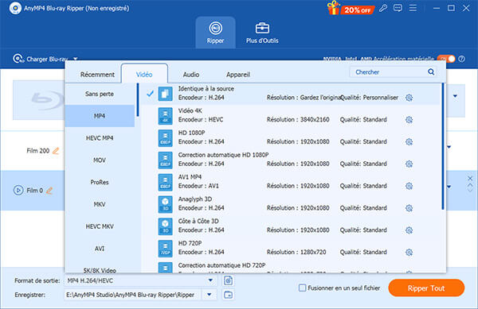478x309 pixels.
Task: Select the HEVC MKV format category
Action: [100, 226]
